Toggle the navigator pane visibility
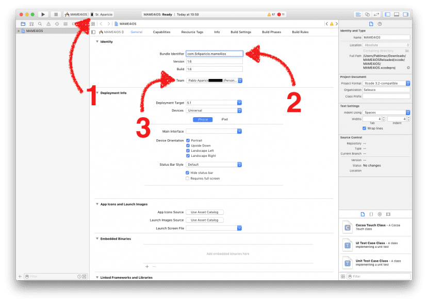 click(387, 14)
